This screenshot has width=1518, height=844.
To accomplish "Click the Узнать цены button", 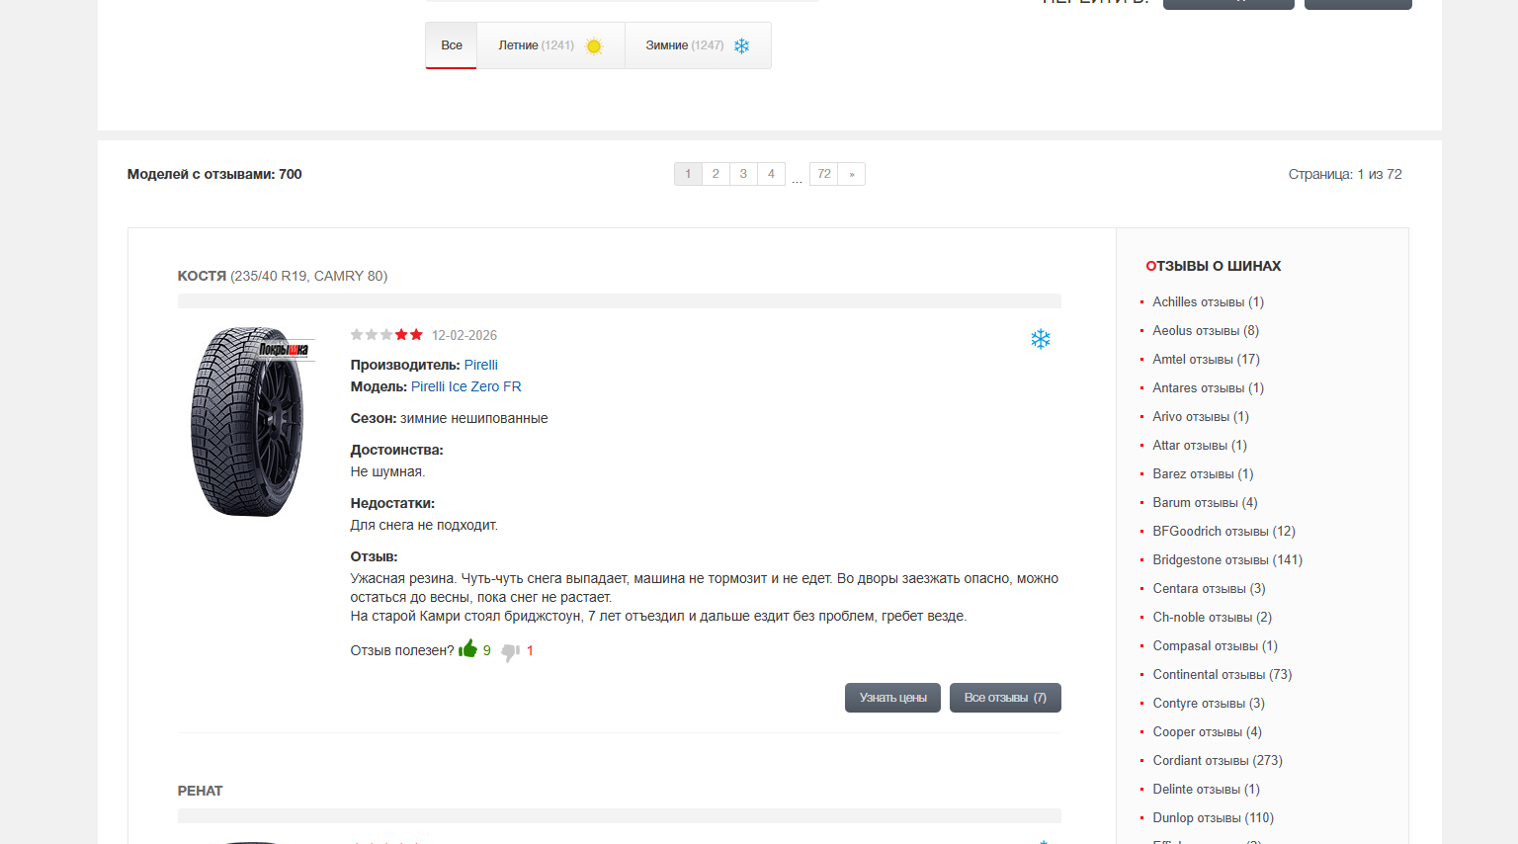I will tap(892, 698).
